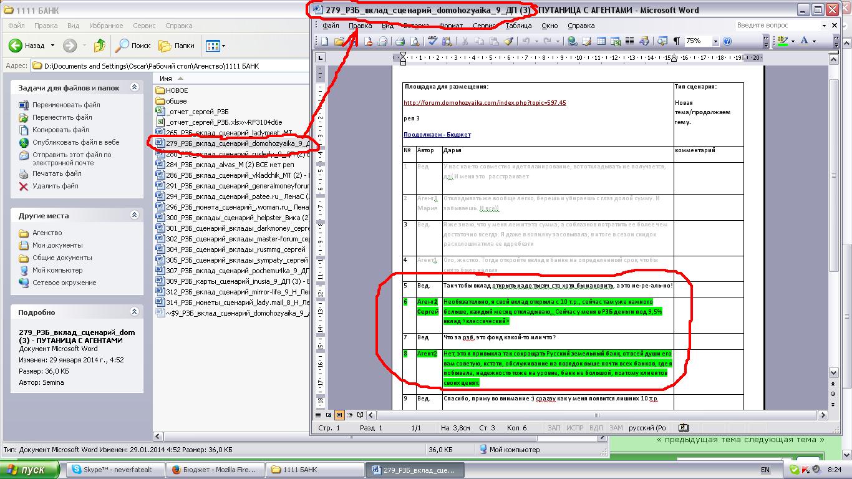Toggle ЗАМ overtype mode indicator

(616, 428)
